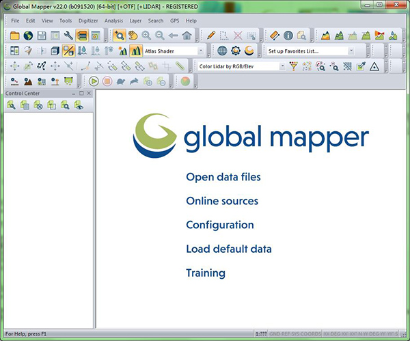Click the 1:??? scale in status bar

coord(261,334)
